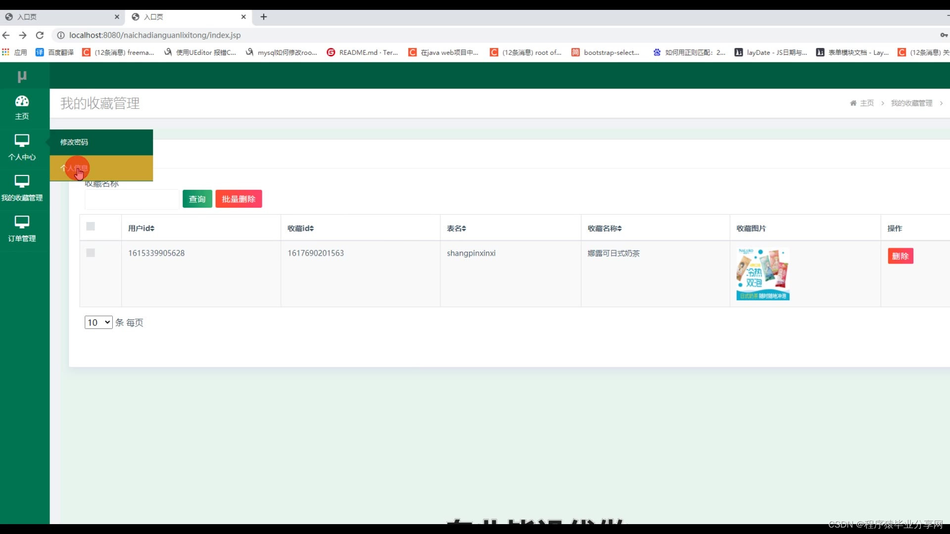Open the 主页 dashboard sidebar icon

pos(22,101)
